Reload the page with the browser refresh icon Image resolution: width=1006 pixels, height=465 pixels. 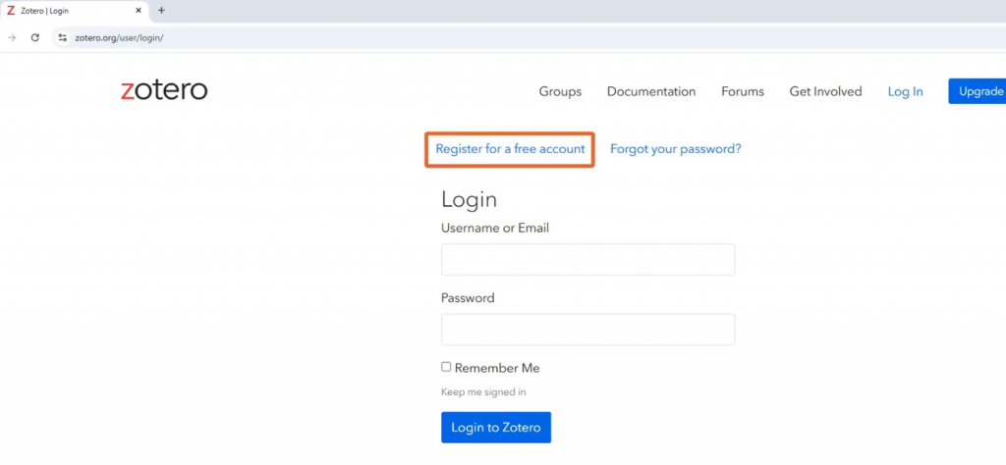35,37
